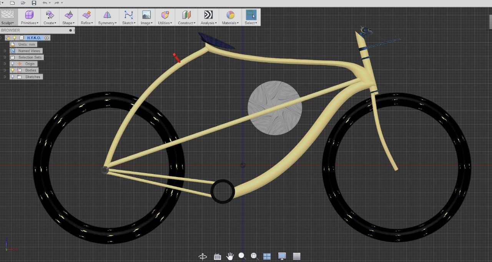Toggle the Bodies folder visibility bulb

12,70
